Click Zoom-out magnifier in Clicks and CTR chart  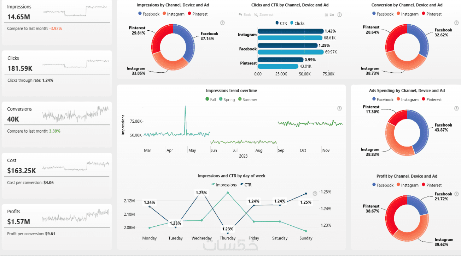pos(256,14)
